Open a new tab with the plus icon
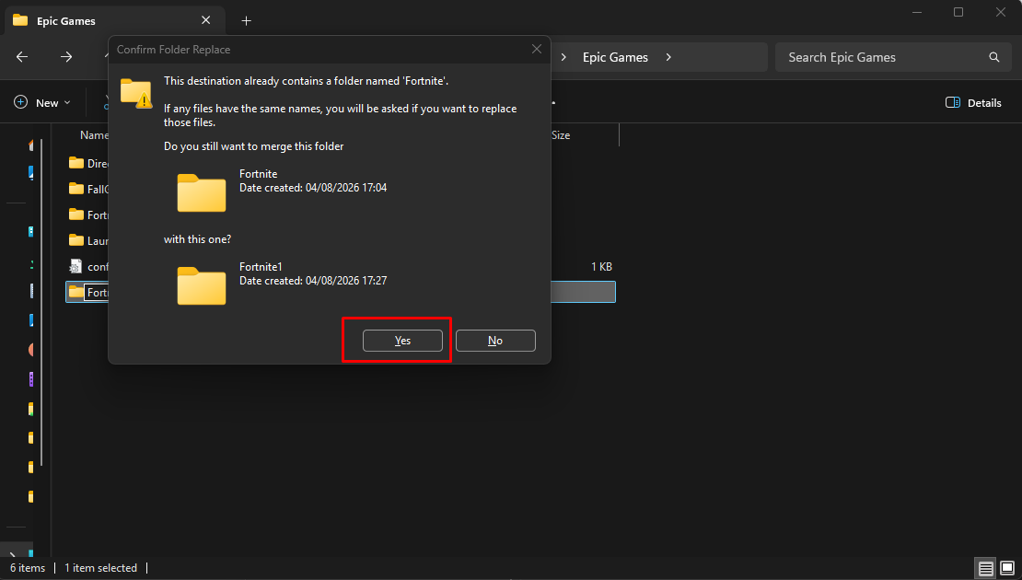The image size is (1022, 580). coord(247,21)
